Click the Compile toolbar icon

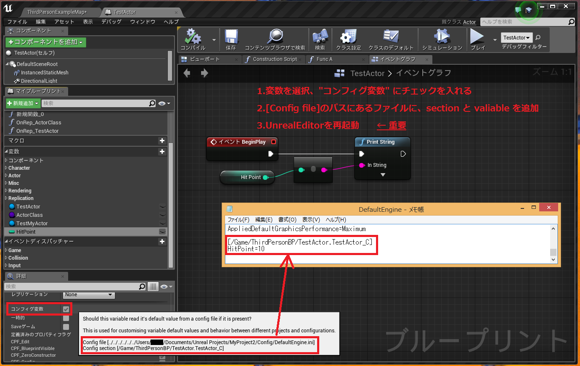[x=193, y=37]
